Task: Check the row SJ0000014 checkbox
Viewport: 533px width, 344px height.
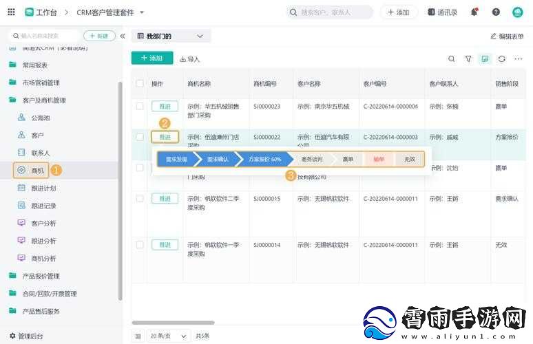Action: (140, 244)
